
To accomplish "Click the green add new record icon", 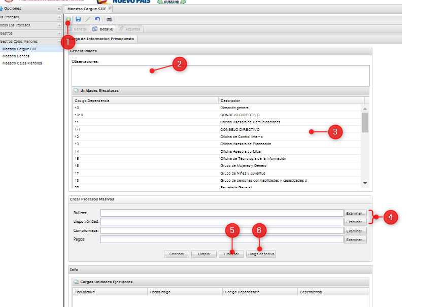I will tap(69, 19).
